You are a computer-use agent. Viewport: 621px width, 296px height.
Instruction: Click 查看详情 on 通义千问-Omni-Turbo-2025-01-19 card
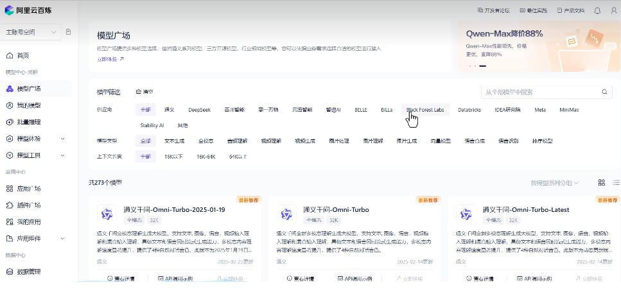(x=121, y=279)
